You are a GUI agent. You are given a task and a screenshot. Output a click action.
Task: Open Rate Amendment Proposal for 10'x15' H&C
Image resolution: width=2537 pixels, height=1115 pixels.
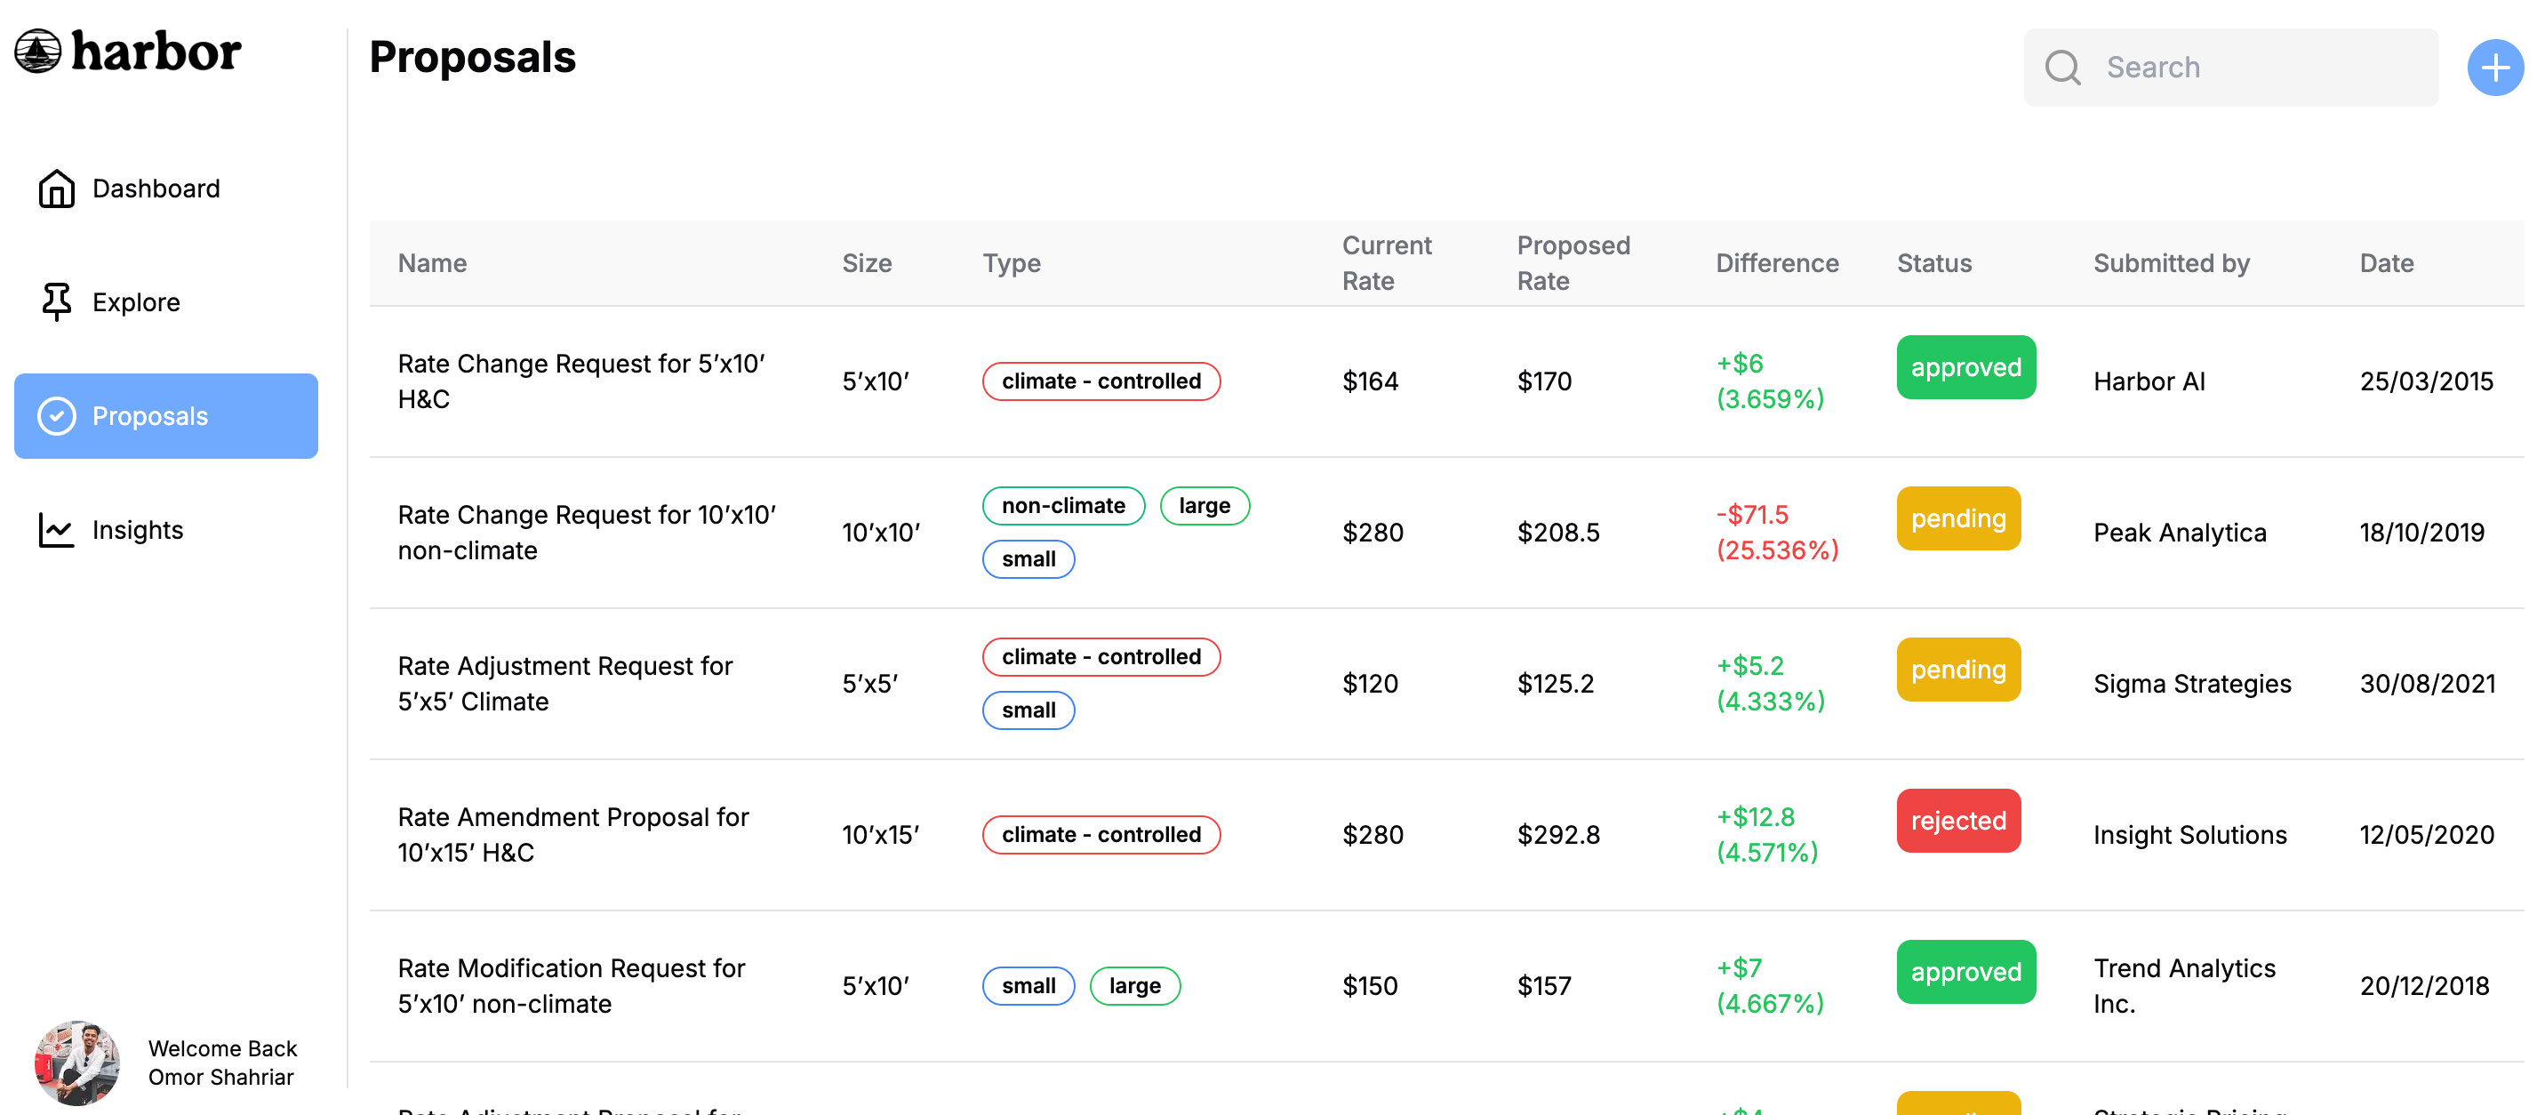(572, 834)
